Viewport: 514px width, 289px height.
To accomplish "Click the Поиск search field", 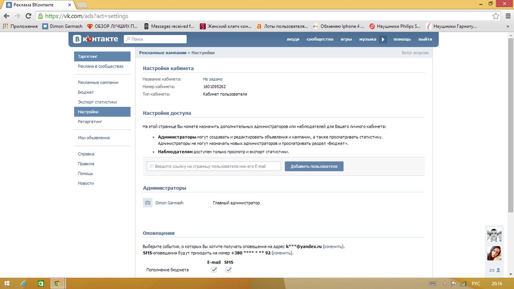I will point(155,39).
